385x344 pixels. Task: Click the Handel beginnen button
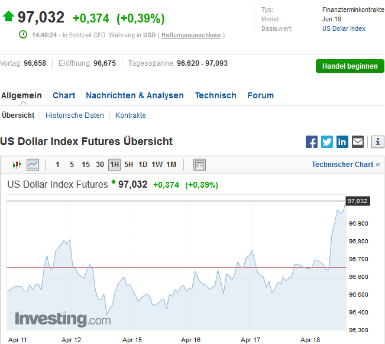350,66
